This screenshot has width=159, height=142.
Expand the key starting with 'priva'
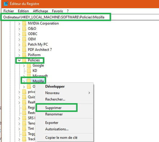click(x=19, y=92)
